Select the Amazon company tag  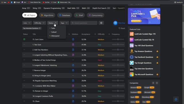[x=136, y=88]
